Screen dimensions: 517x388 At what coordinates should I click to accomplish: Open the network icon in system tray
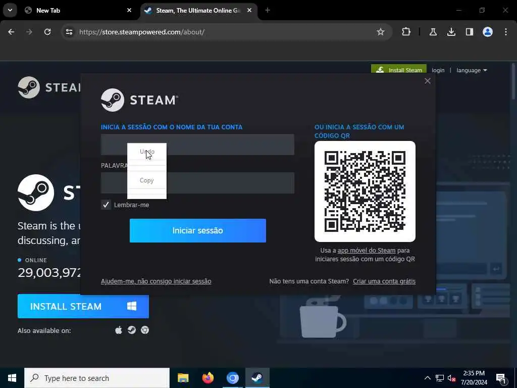coord(440,378)
